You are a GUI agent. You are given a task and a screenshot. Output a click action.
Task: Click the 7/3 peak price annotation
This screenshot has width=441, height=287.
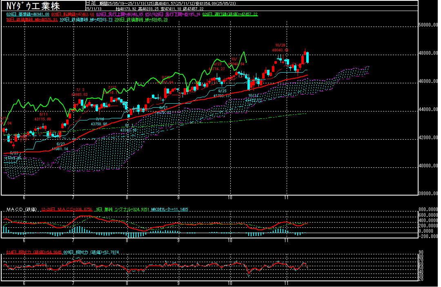pyautogui.click(x=80, y=92)
